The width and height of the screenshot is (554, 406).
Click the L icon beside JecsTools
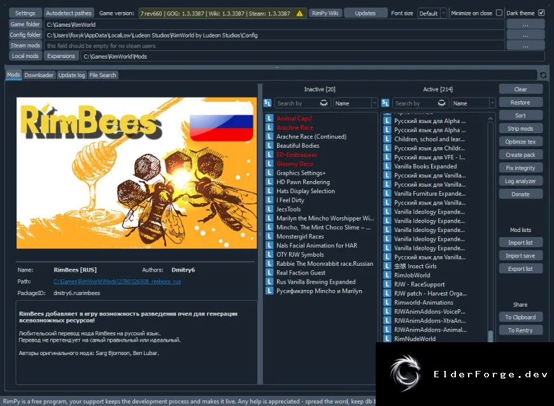[269, 209]
